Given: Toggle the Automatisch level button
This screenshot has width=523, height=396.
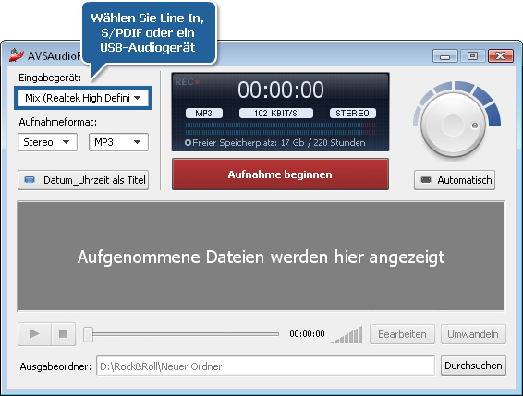Looking at the screenshot, I should click(x=455, y=180).
